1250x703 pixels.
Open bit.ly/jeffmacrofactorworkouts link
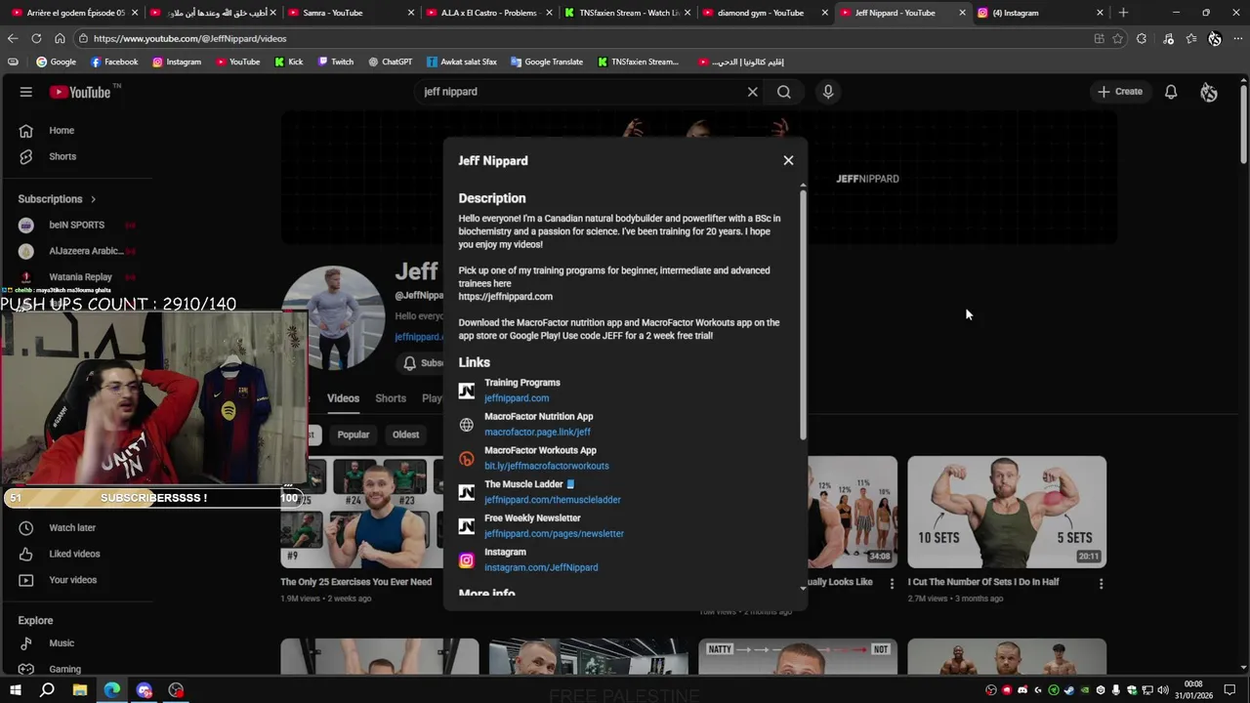tap(546, 466)
